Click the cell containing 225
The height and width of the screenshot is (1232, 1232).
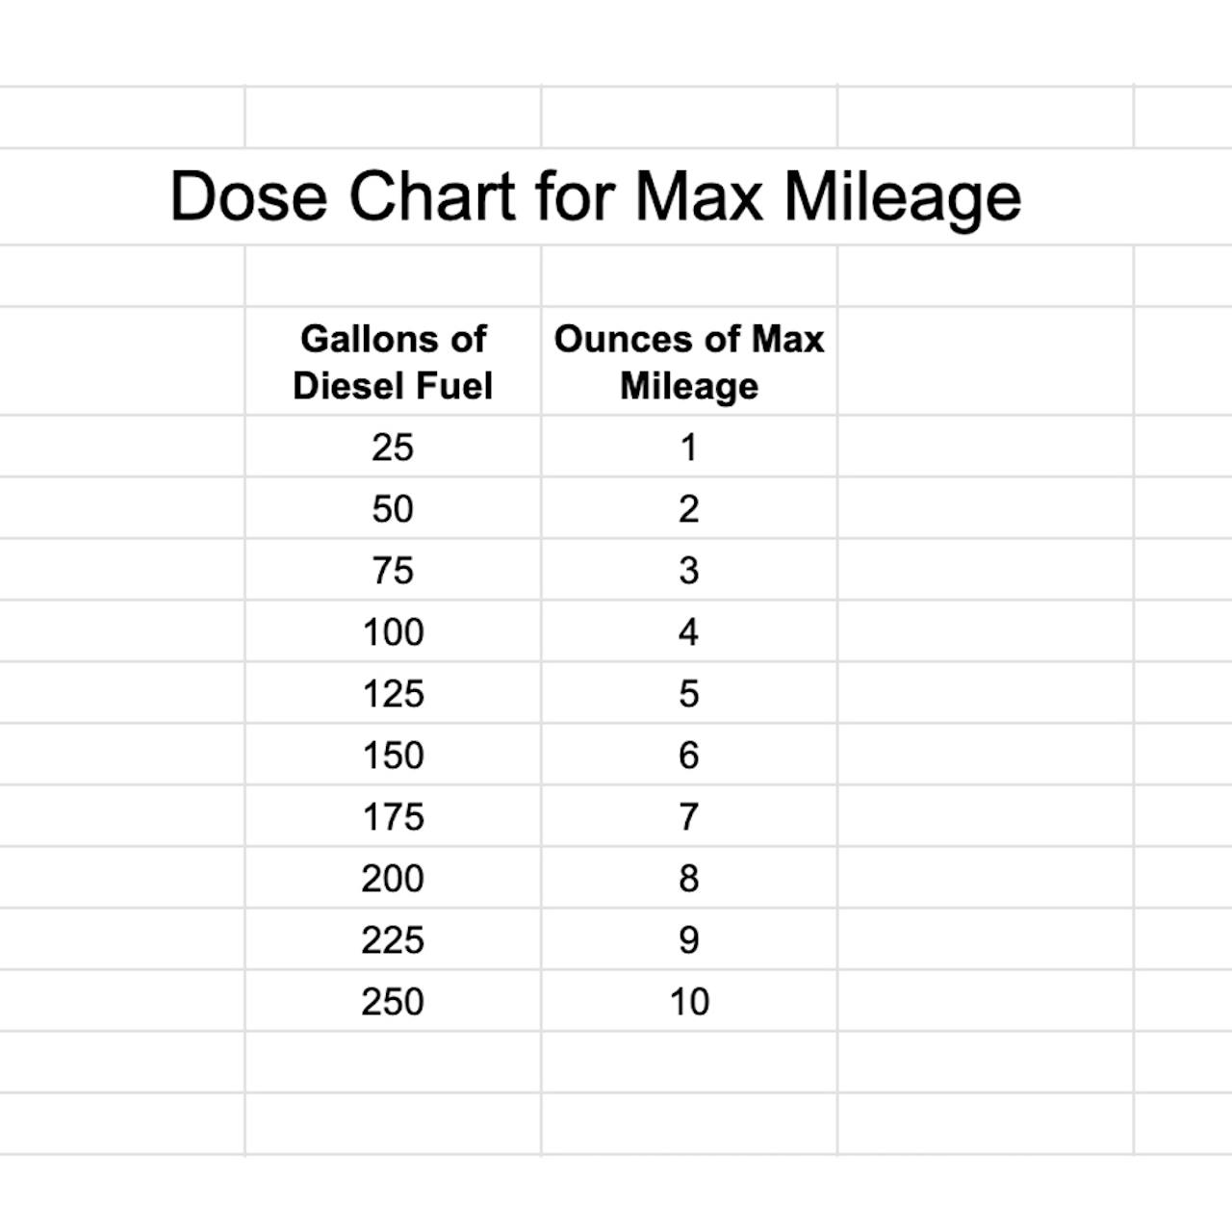393,940
